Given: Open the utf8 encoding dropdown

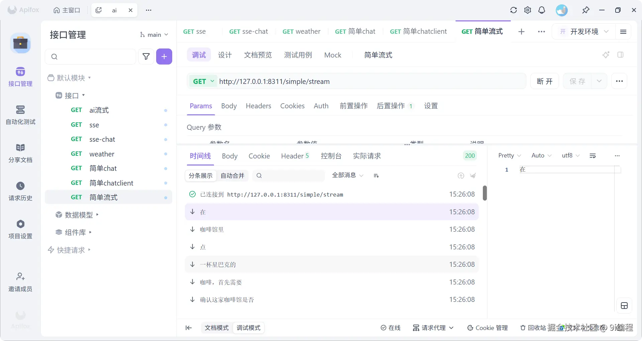Looking at the screenshot, I should [x=570, y=155].
